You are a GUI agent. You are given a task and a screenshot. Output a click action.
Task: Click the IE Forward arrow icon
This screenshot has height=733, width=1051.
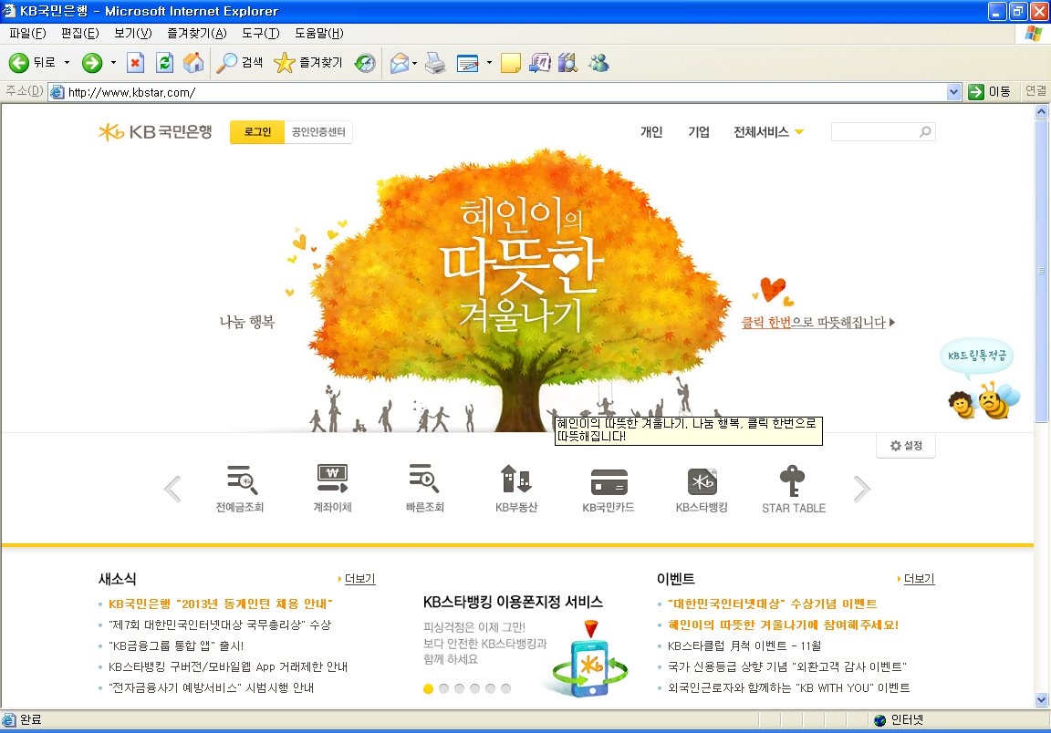tap(92, 63)
